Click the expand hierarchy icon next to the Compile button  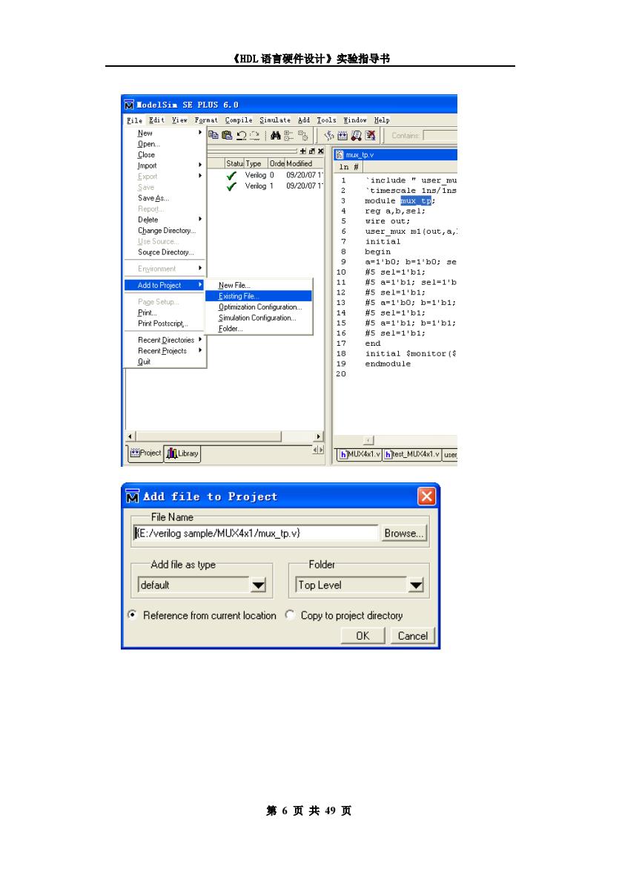(303, 135)
